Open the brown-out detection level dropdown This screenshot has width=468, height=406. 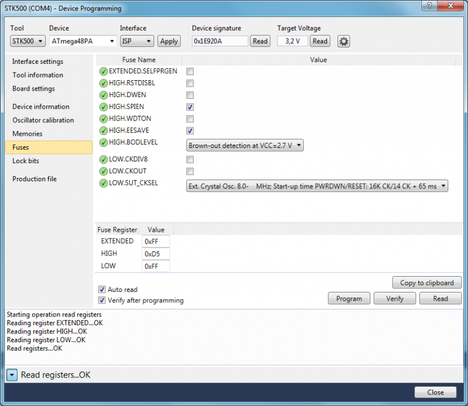(245, 145)
